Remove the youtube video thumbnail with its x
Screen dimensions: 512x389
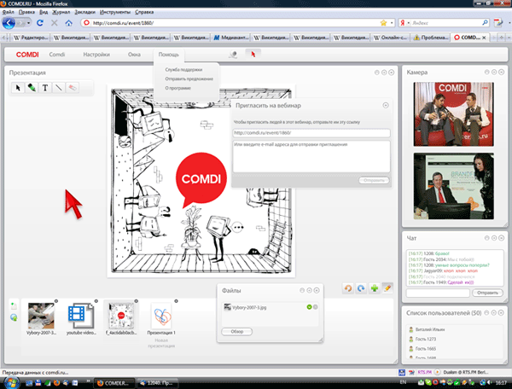[96, 301]
